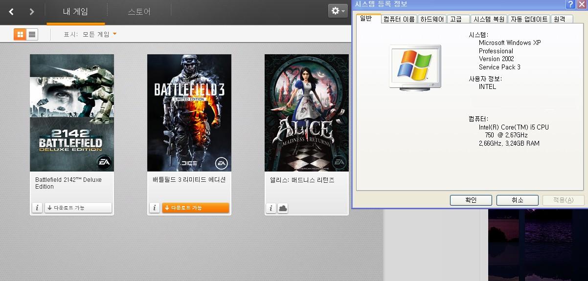
Task: Click the Intel(R) Core(TM) i5 CPU text
Action: click(514, 127)
